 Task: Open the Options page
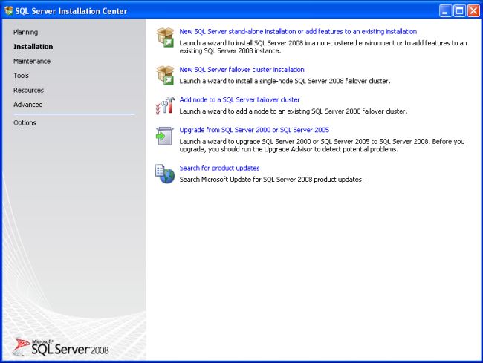25,122
